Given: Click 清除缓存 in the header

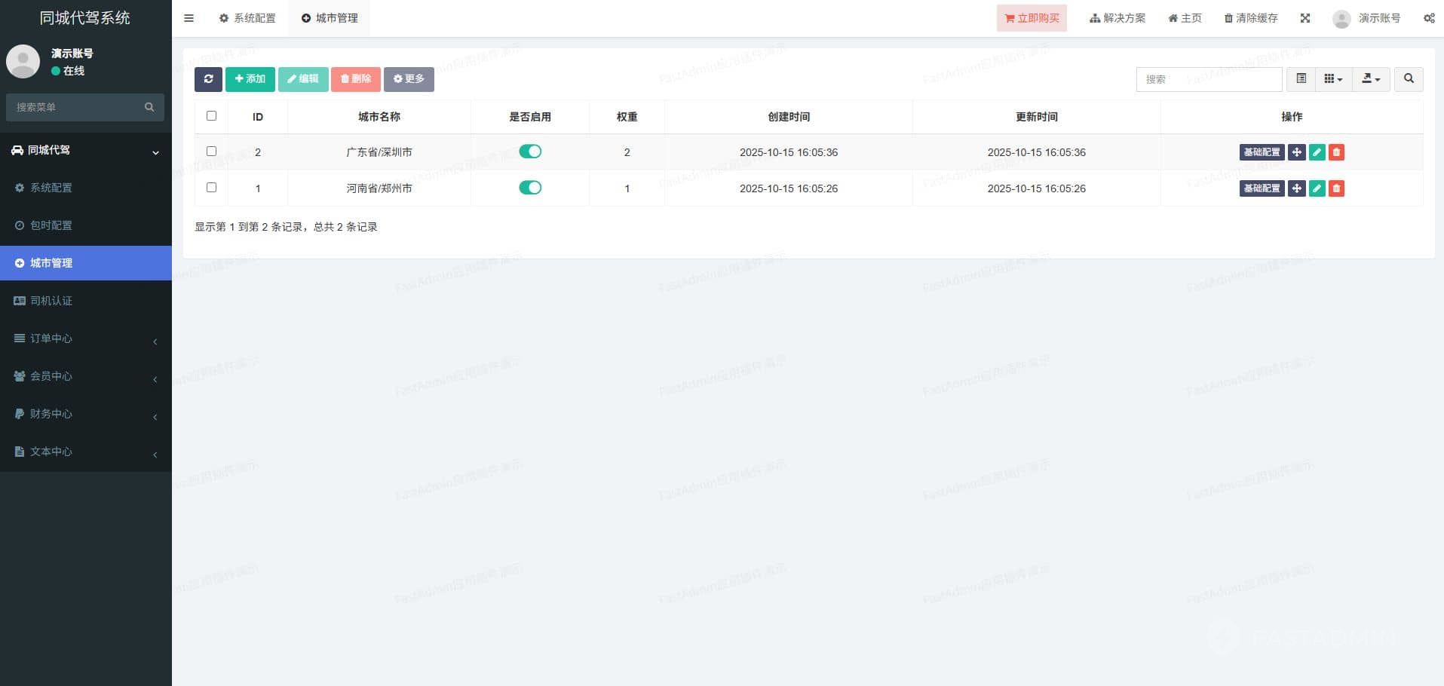Looking at the screenshot, I should (1251, 18).
